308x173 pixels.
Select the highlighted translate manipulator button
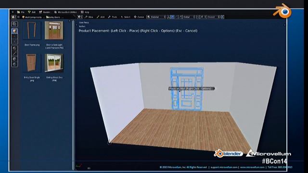(173, 17)
